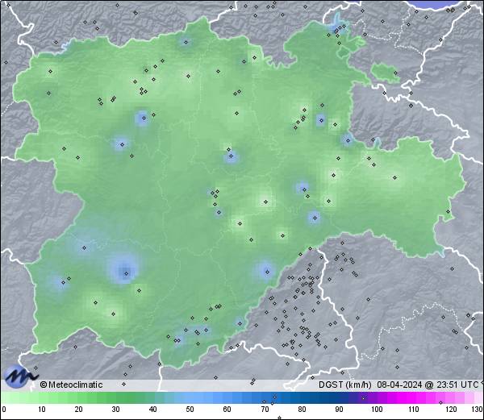Click station marker in small green exclave at upper right
The image size is (484, 420).
click(395, 73)
